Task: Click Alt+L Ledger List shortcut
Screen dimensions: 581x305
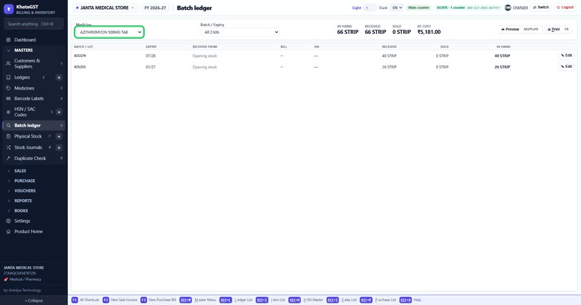Action: click(236, 300)
